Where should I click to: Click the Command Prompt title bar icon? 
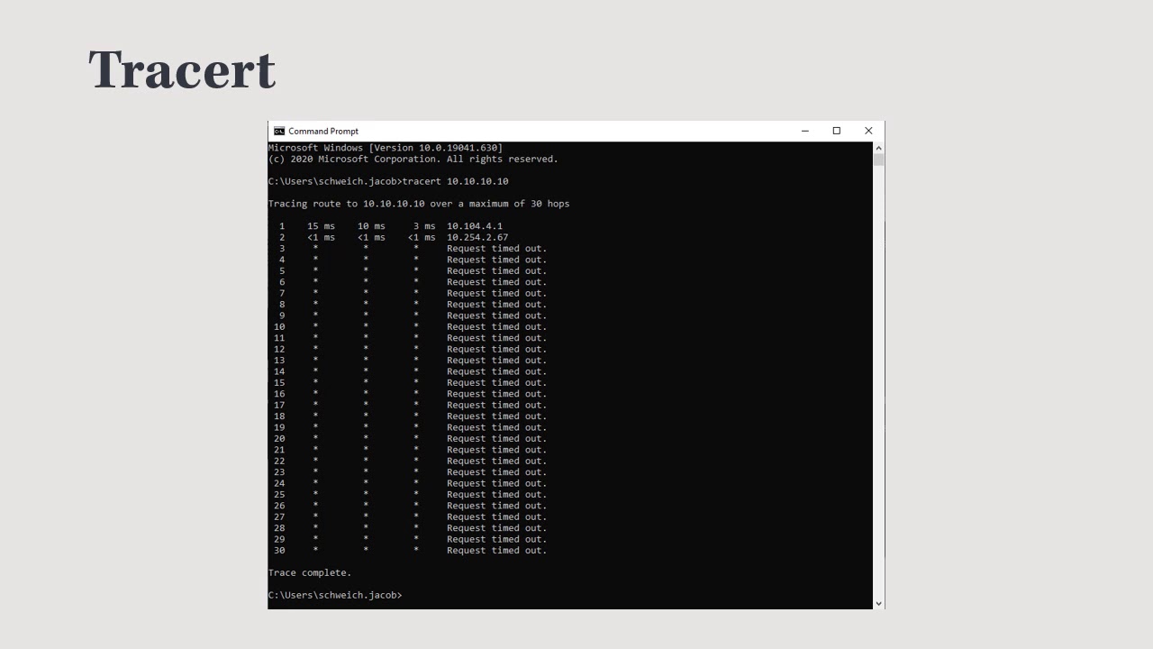[x=279, y=131]
